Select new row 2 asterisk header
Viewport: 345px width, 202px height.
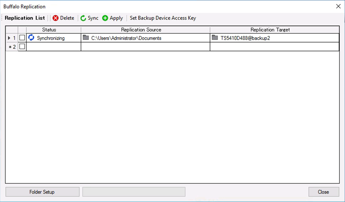click(11, 47)
